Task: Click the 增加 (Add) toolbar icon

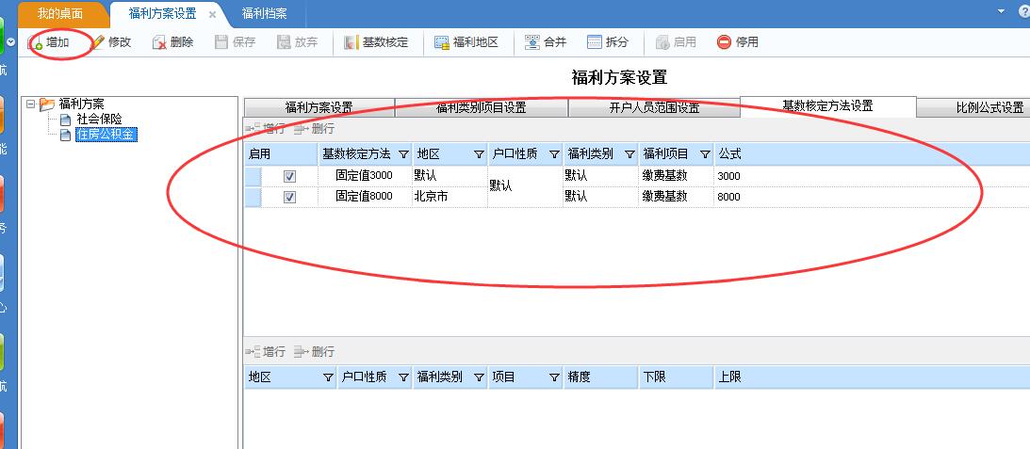Action: (37, 43)
